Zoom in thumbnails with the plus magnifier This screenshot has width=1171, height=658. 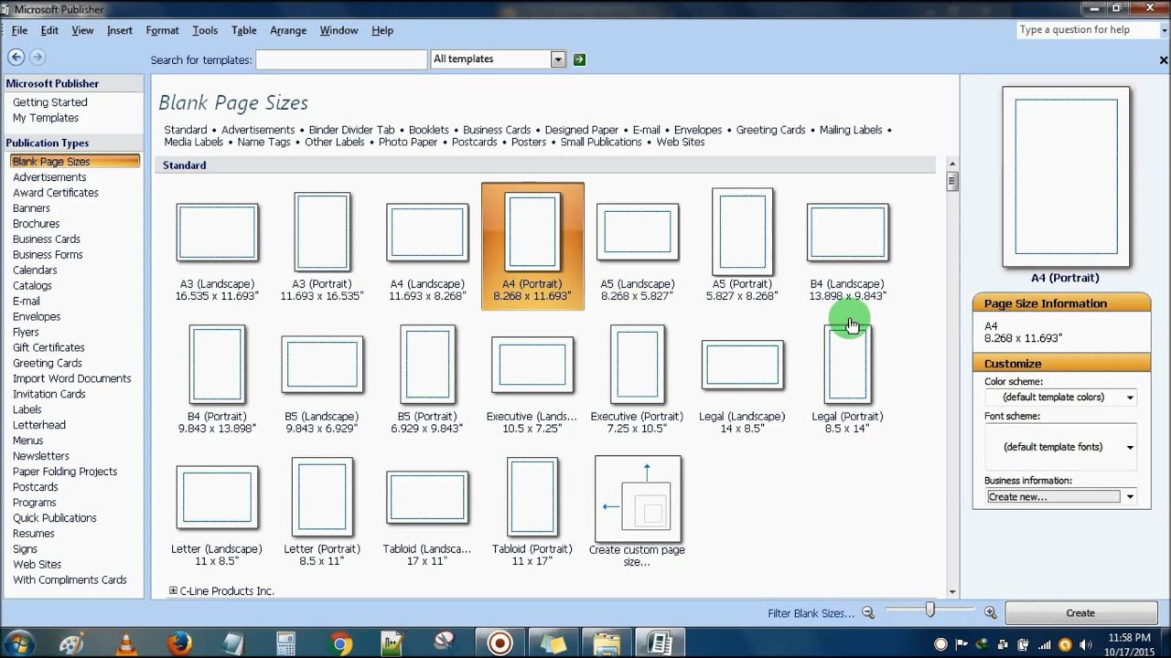991,613
